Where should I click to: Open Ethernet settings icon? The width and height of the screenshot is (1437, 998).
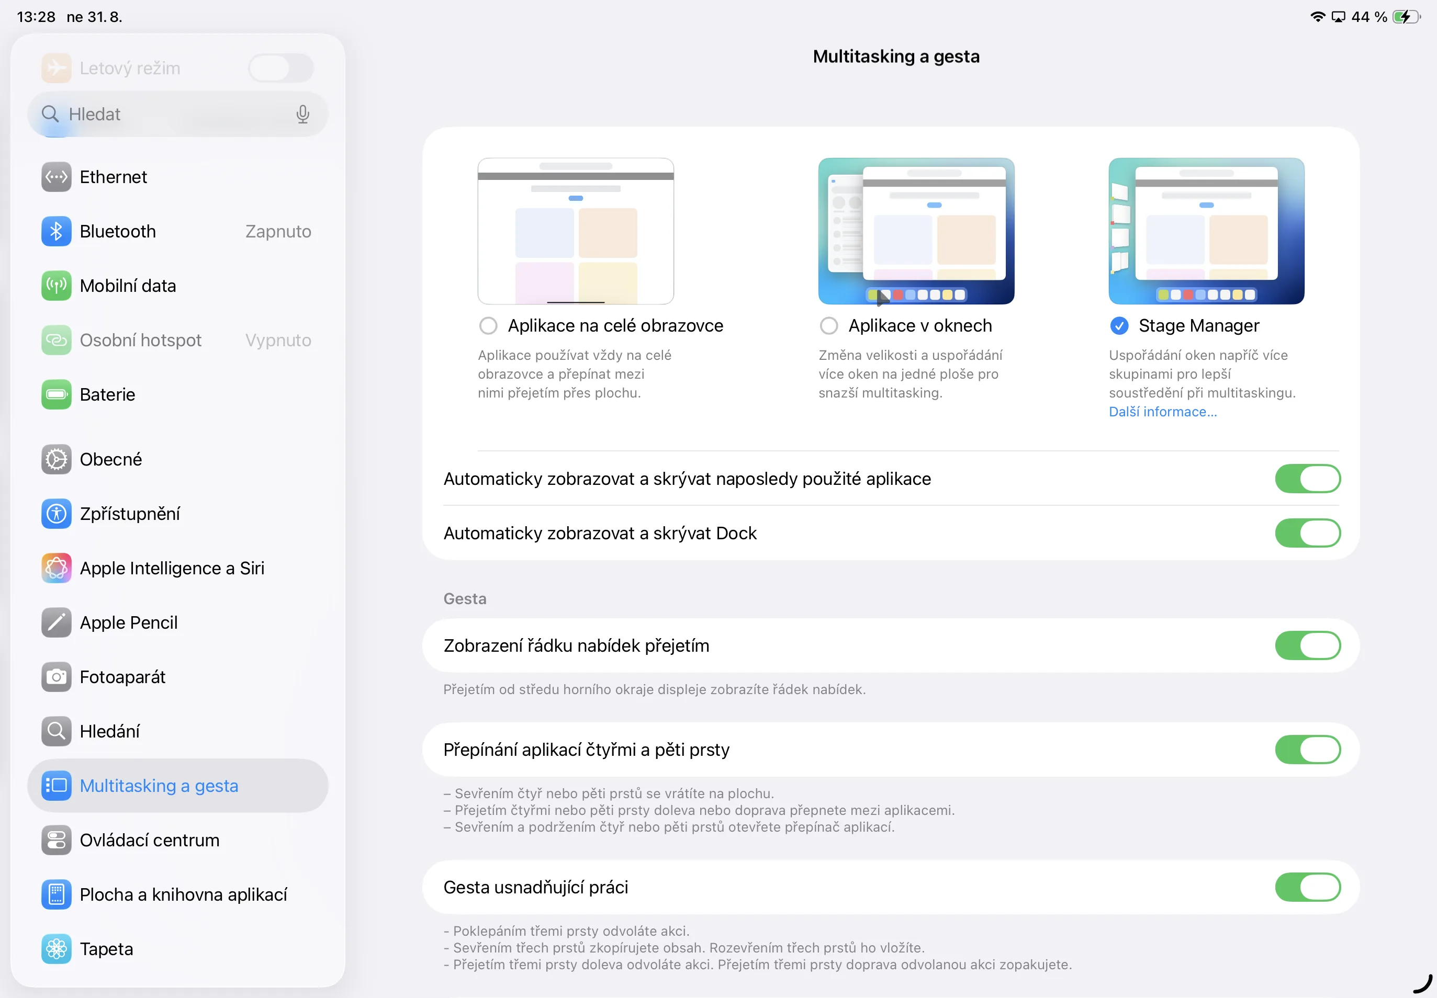(x=57, y=177)
